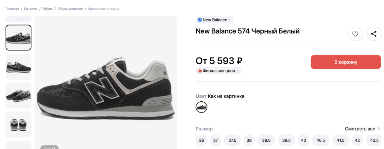Open Каталог breadcrumb link
Screen dimensions: 384x149
(x=31, y=9)
